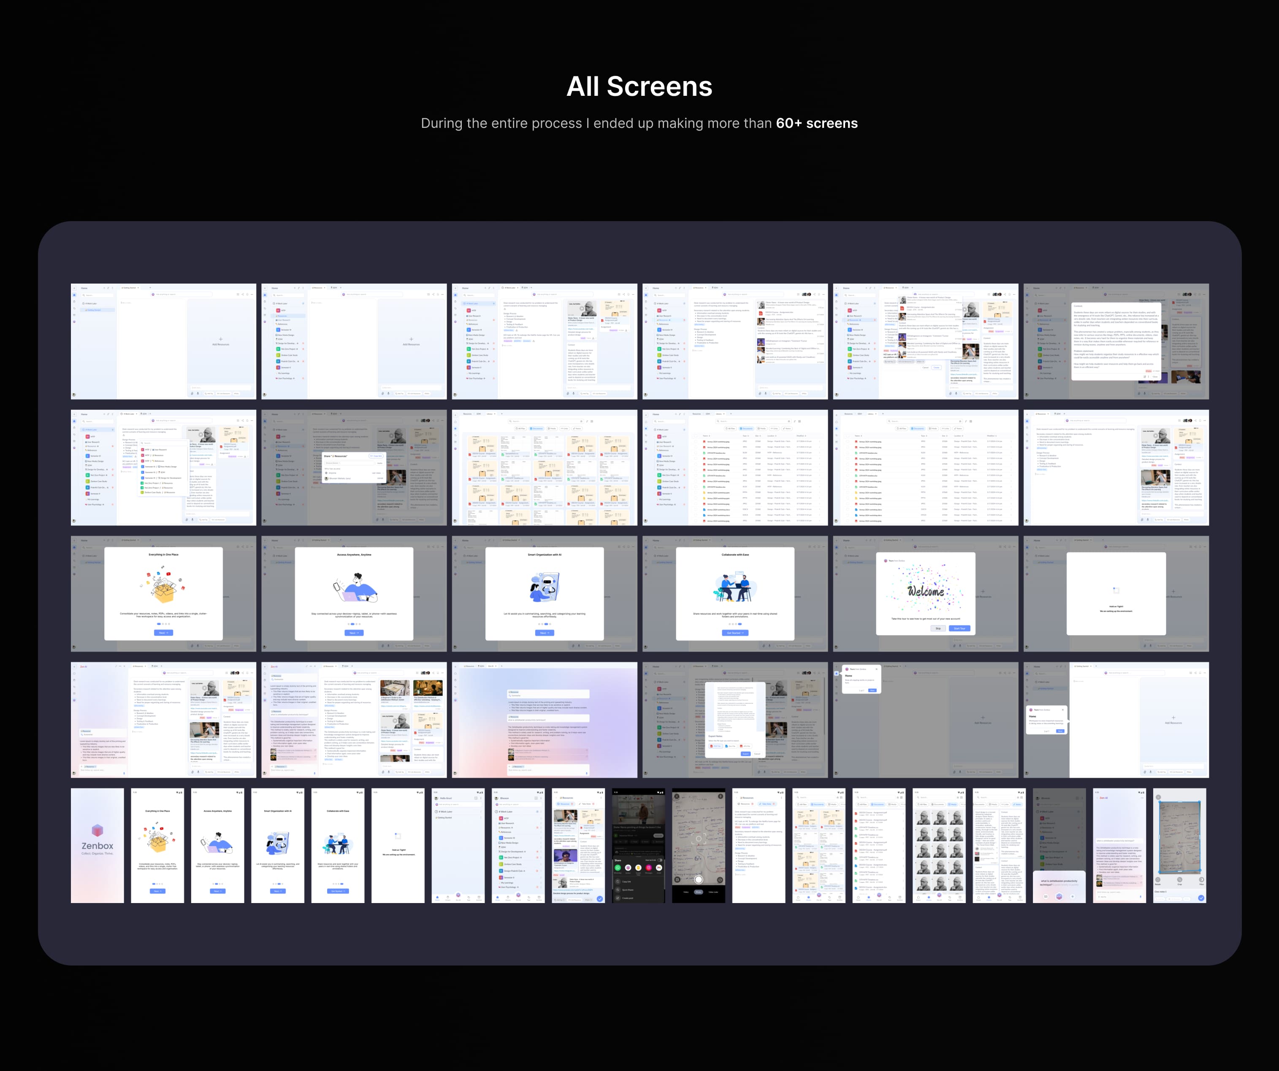Select first pagination dot in desktop 'Everything in One Place' modal
The width and height of the screenshot is (1279, 1071).
coord(159,624)
